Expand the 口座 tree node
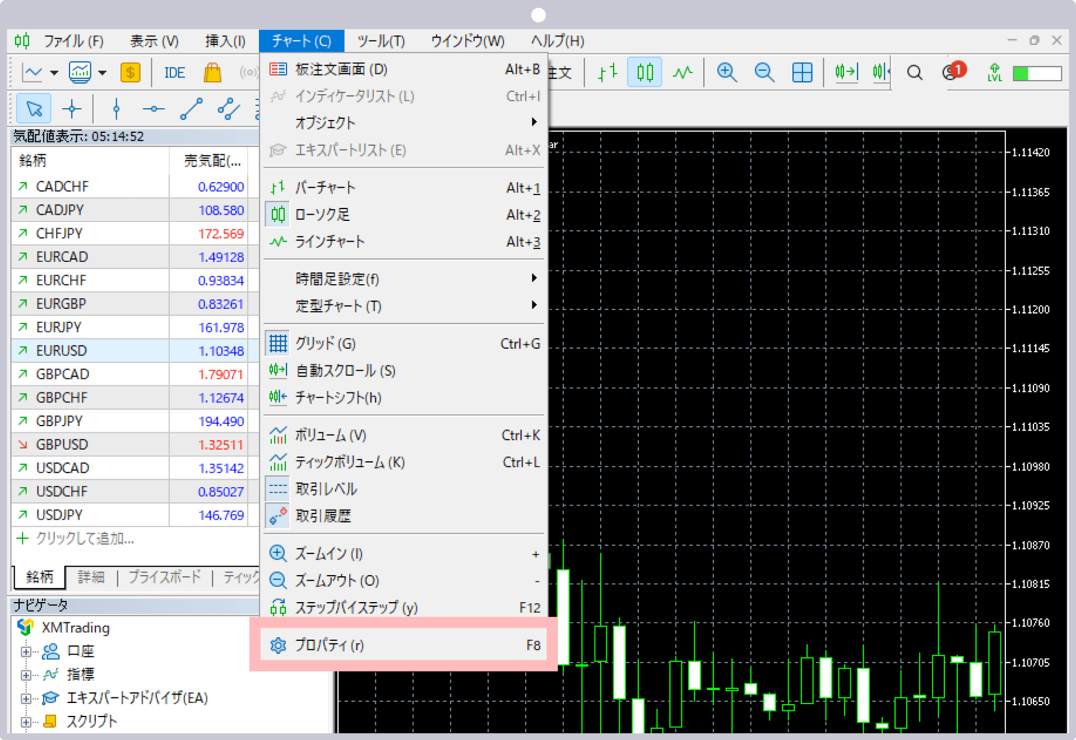 [26, 651]
